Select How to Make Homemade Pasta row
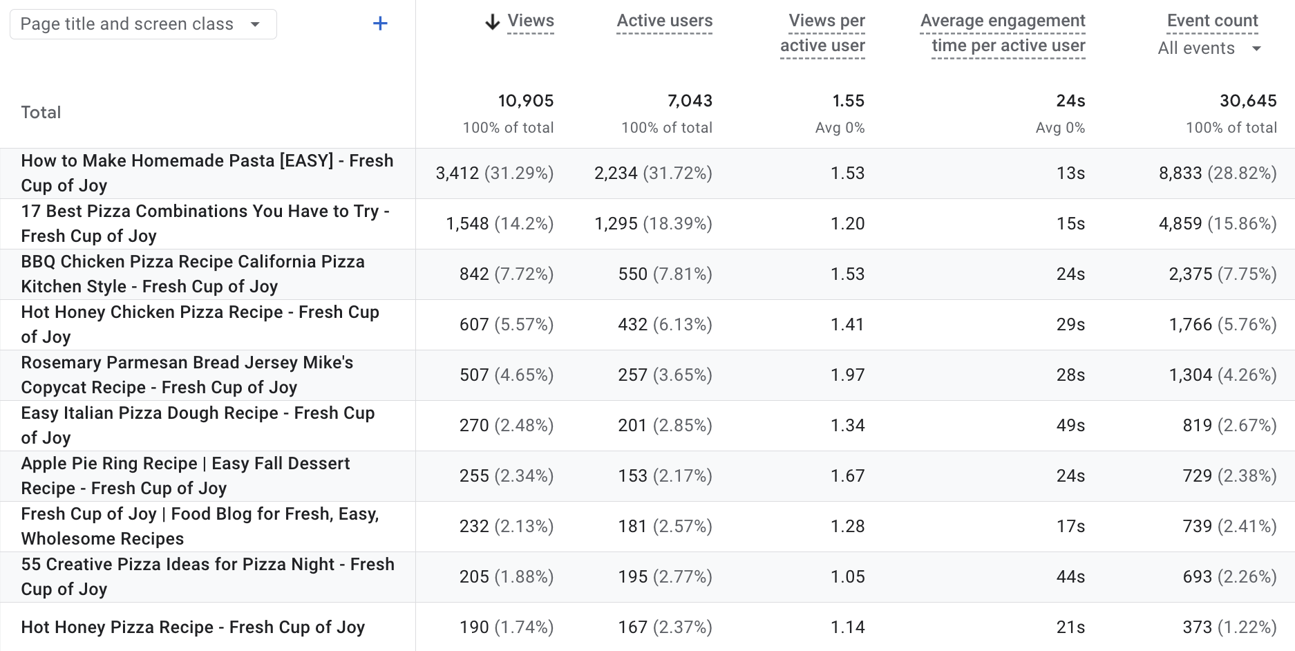This screenshot has width=1295, height=651. click(x=207, y=173)
